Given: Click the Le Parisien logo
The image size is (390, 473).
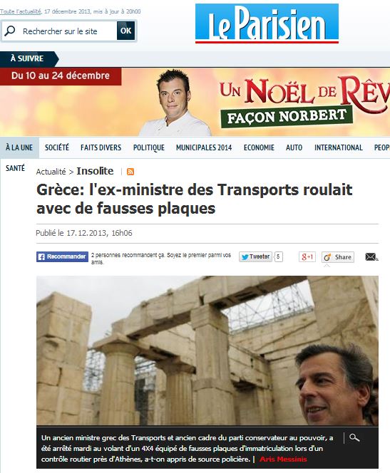Looking at the screenshot, I should pos(267,24).
